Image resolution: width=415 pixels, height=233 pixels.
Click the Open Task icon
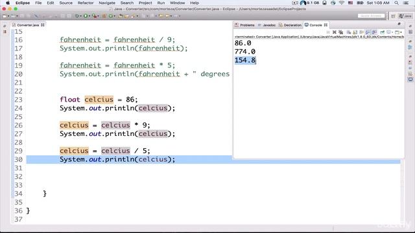click(x=126, y=16)
